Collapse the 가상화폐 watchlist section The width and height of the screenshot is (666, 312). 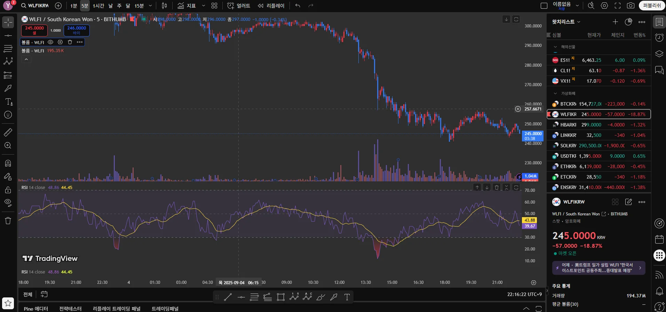[555, 93]
